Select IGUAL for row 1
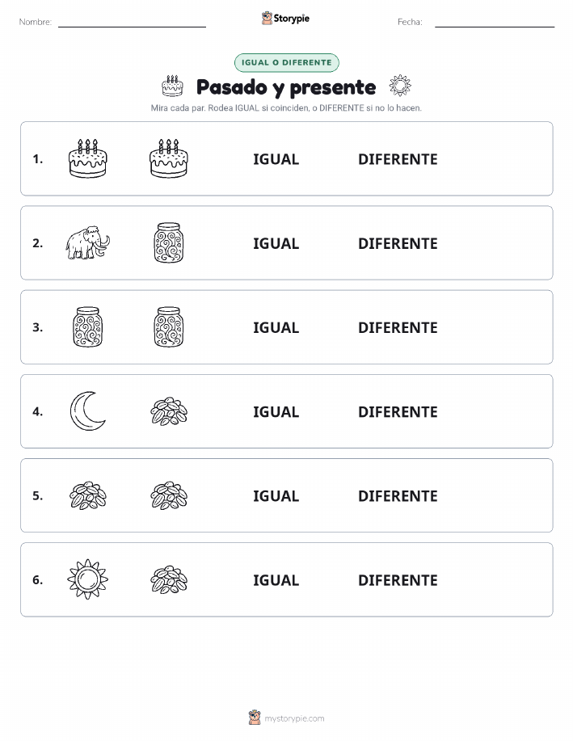 [276, 159]
